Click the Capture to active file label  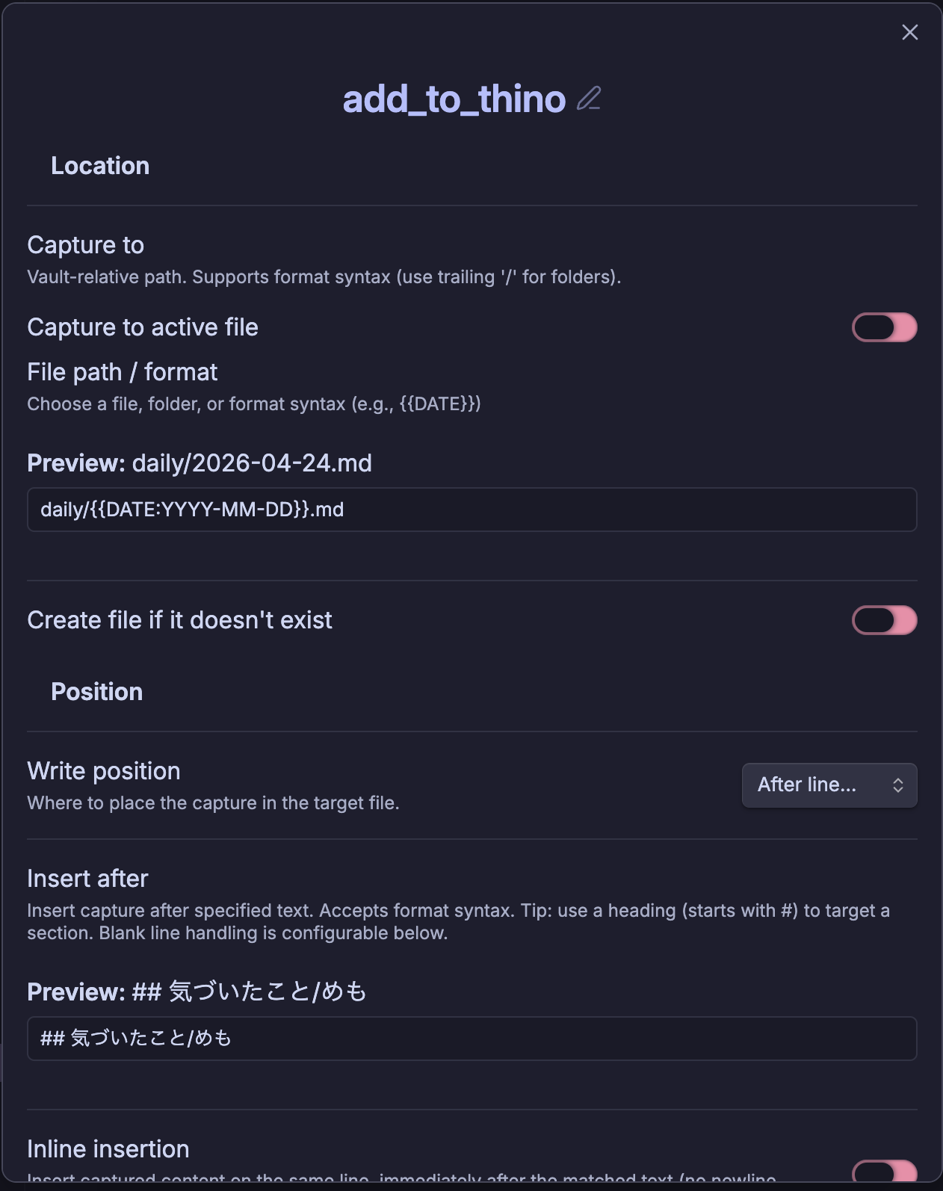[142, 327]
